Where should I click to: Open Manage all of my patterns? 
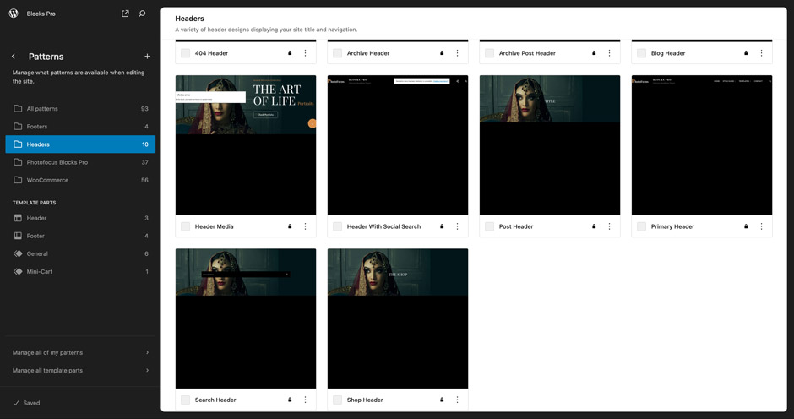(80, 352)
